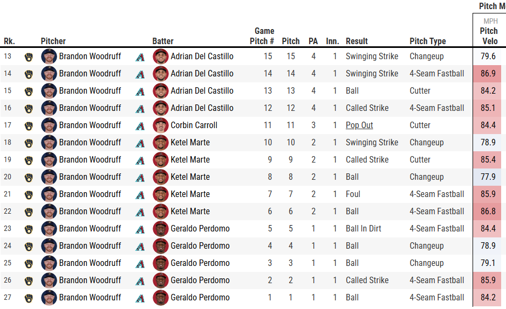Screen dimensions: 506x309
Task: Open Corbin Carroll's player name link
Action: coord(194,125)
